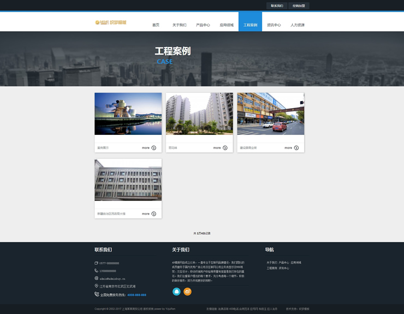
Task: Navigate to 人力资源 in the menu
Action: (x=298, y=25)
